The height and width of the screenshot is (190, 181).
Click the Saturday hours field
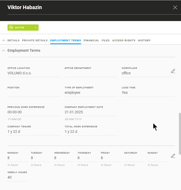click(134, 158)
